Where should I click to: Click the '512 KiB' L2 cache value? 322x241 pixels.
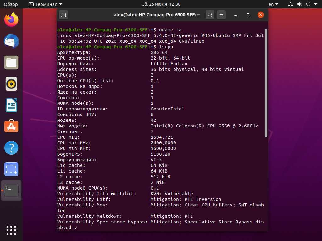click(160, 177)
